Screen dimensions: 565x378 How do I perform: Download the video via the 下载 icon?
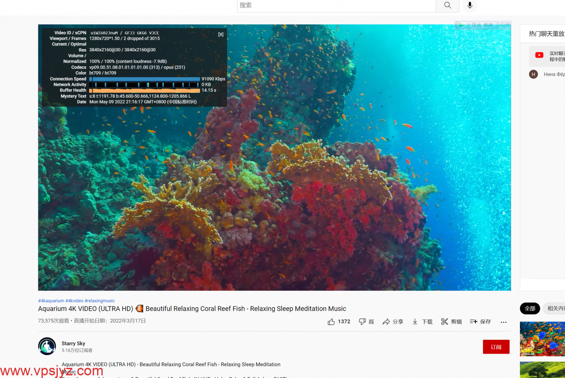tap(415, 322)
